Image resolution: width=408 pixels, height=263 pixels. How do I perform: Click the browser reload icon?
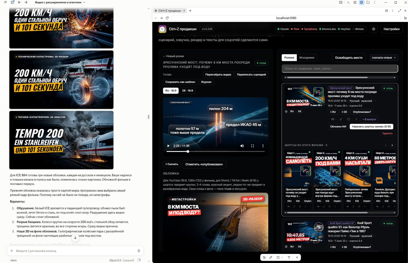tap(167, 18)
